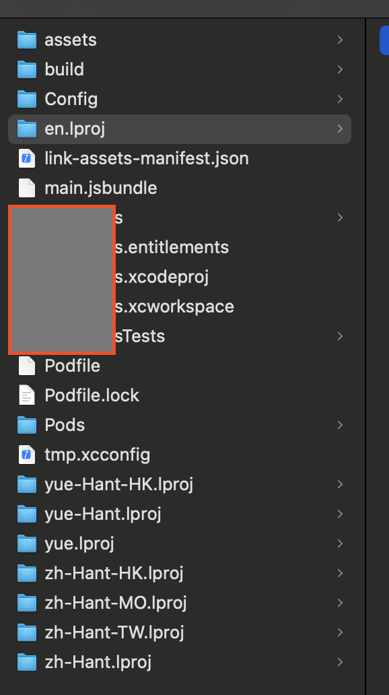
Task: Expand the Config folder chevron
Action: coord(340,99)
